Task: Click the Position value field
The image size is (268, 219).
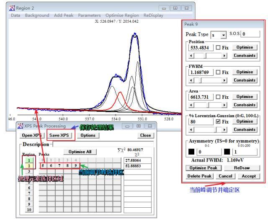Action: (201, 48)
